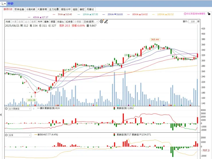The height and width of the screenshot is (159, 212).
Task: Toggle the 趨勢 overlay button
Action: click(x=46, y=21)
